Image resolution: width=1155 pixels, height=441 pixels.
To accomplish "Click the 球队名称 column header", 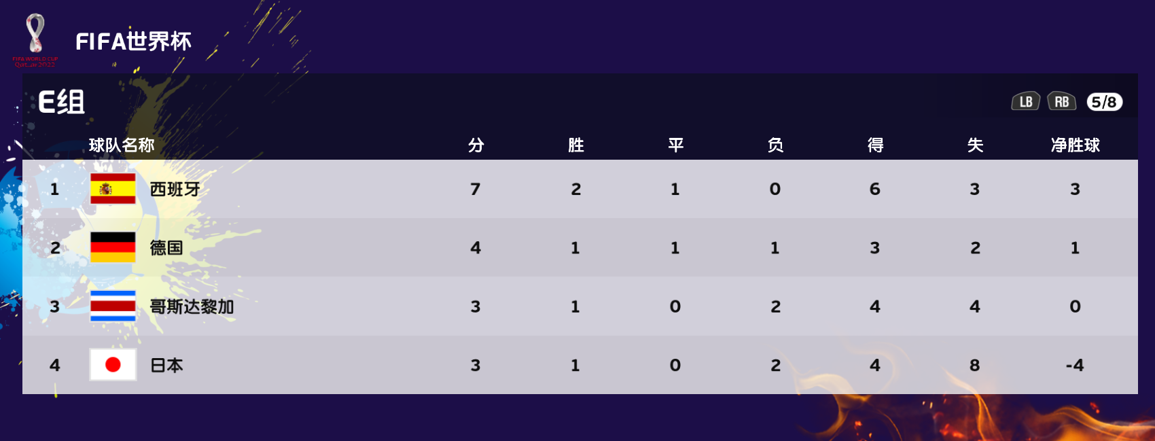I will point(122,145).
